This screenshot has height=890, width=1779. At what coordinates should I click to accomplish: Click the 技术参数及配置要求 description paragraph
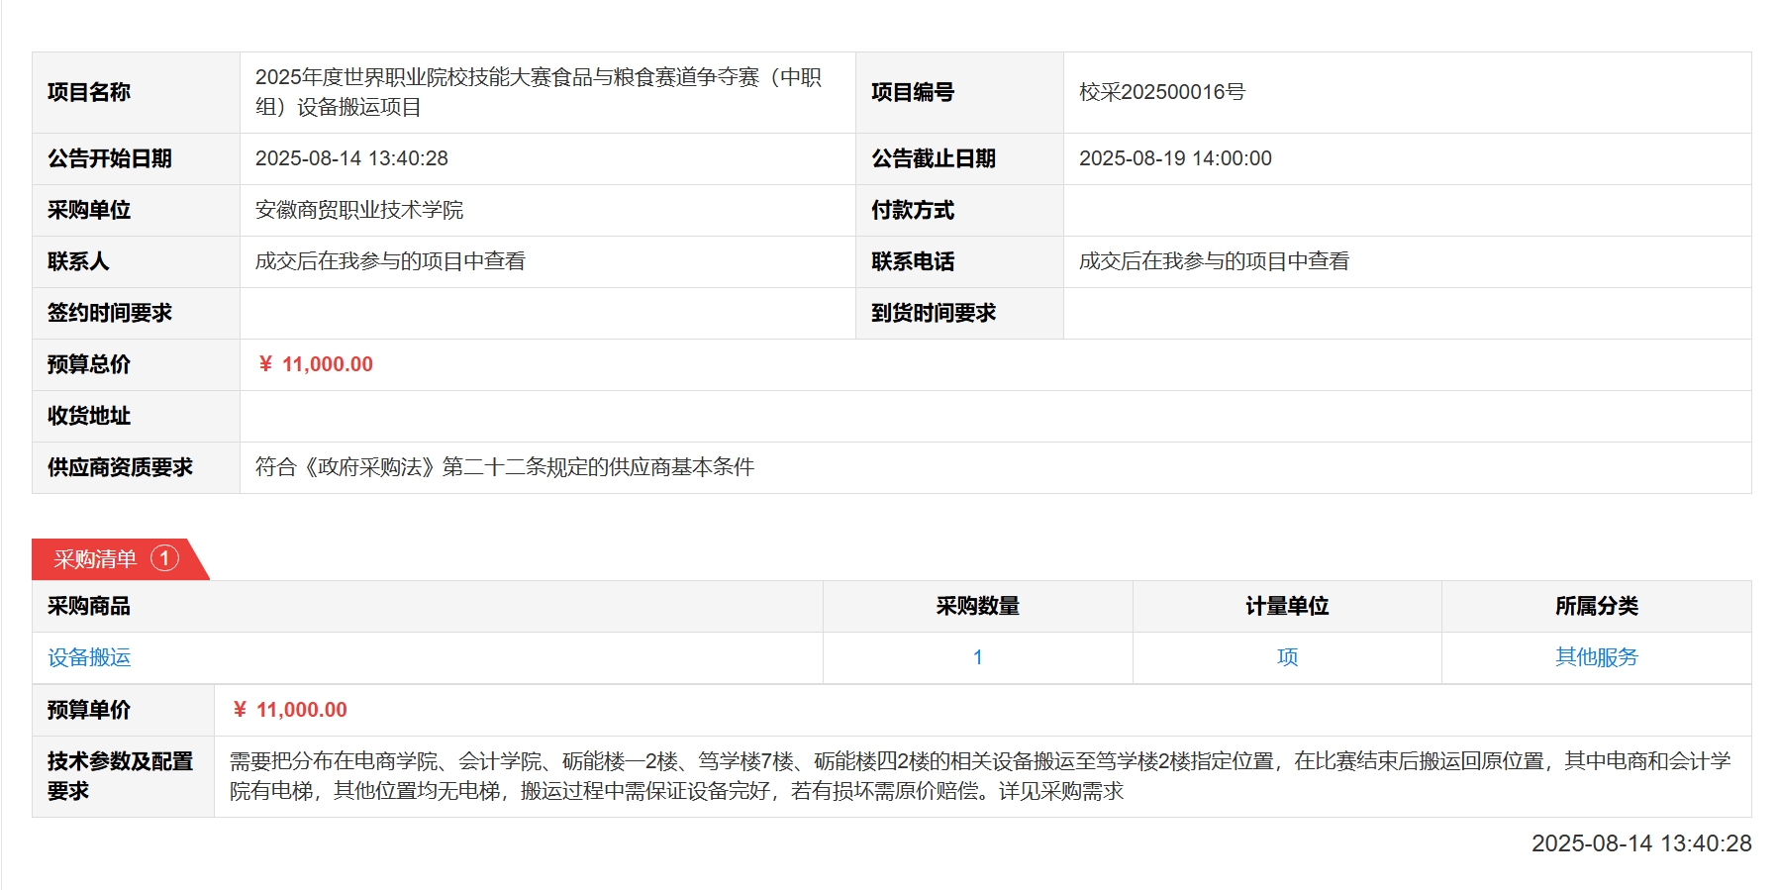(979, 776)
